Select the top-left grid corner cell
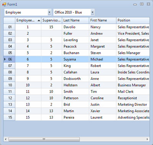The width and height of the screenshot is (153, 145). [x=9, y=20]
